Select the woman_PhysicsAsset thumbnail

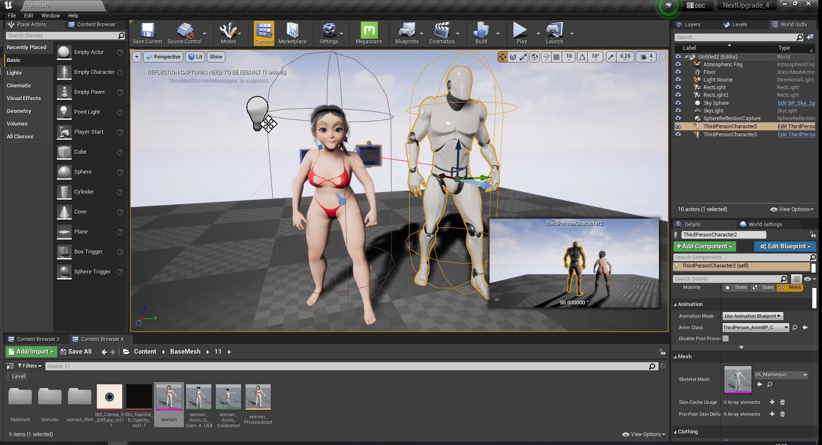click(258, 397)
